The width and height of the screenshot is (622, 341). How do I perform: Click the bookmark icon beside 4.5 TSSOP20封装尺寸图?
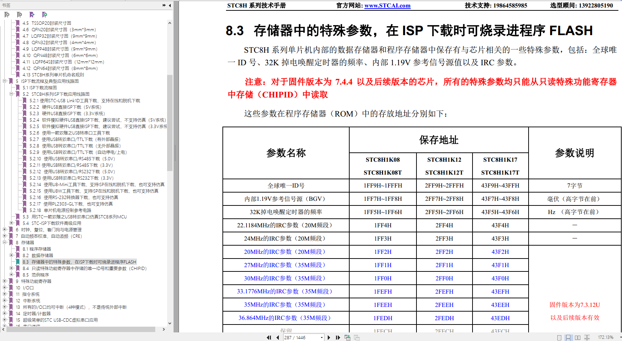(18, 23)
